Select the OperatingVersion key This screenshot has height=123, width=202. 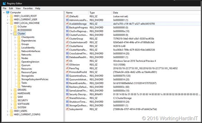(30, 62)
